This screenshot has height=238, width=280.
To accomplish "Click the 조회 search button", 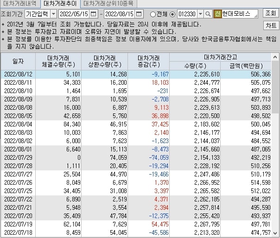I will pos(271,13).
